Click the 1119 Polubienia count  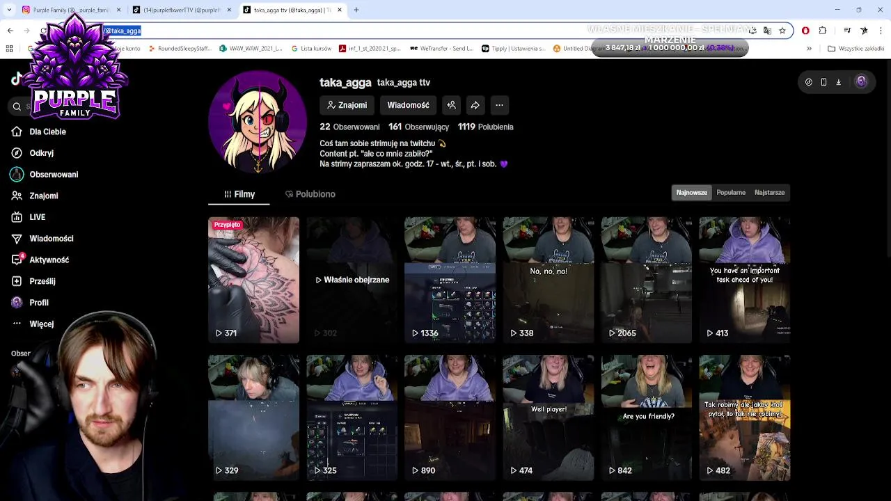tap(485, 127)
